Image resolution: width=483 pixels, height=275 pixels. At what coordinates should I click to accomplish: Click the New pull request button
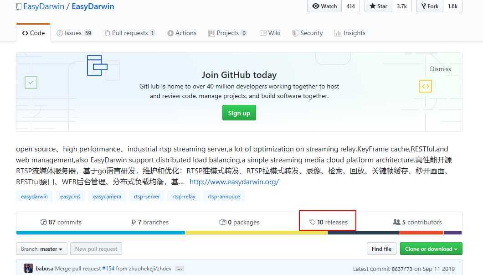[x=96, y=249]
